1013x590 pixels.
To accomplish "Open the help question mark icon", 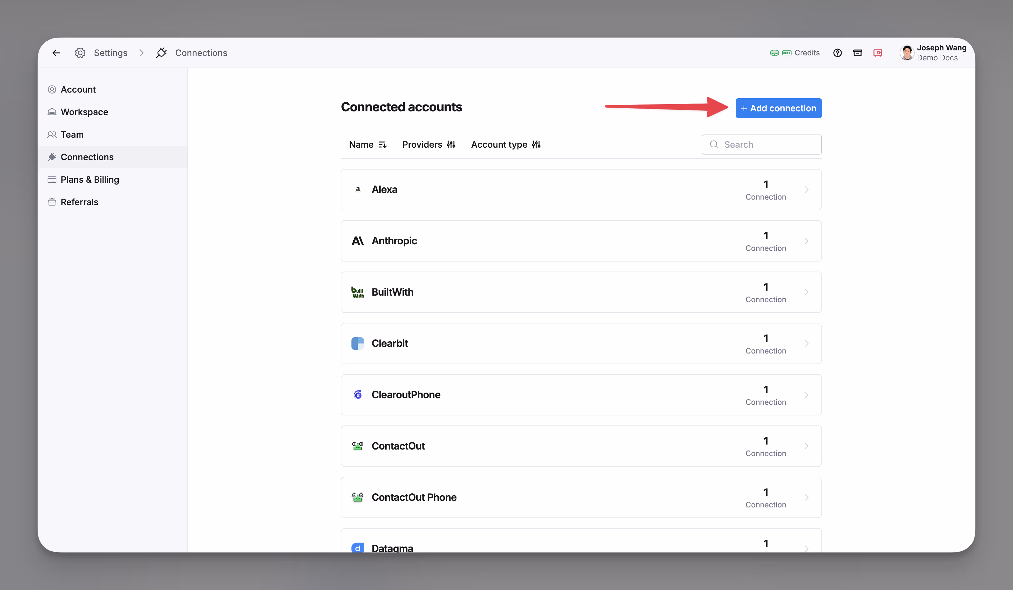I will click(837, 53).
